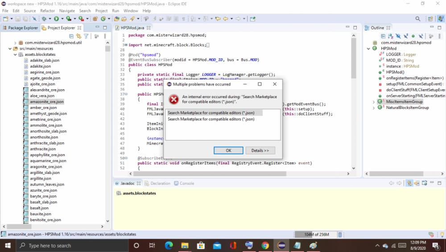Image resolution: width=446 pixels, height=252 pixels.
Task: Click the heap status memory bar
Action: 315,234
